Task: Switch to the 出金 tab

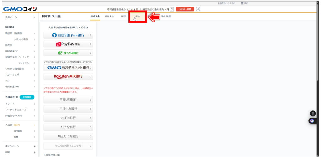Action: click(138, 16)
